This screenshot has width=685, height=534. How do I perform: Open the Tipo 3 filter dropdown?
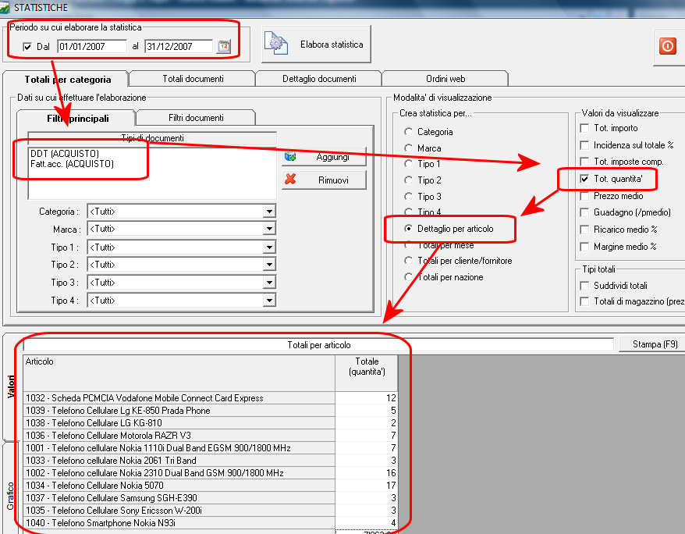click(x=269, y=283)
